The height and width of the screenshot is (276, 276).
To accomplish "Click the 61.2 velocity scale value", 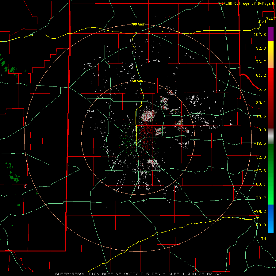I will pos(261,75).
